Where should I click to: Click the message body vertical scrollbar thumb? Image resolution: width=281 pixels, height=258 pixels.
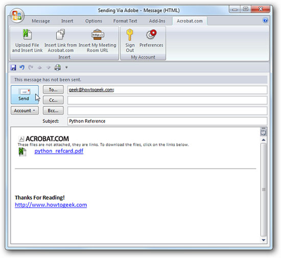pos(264,190)
